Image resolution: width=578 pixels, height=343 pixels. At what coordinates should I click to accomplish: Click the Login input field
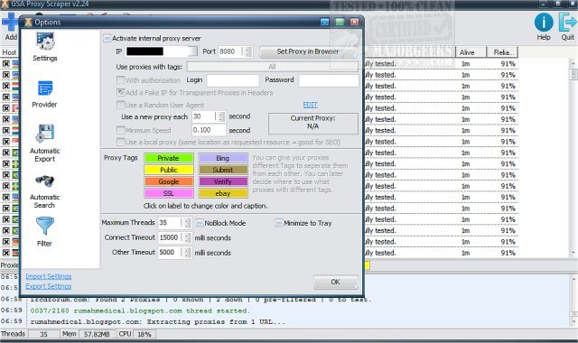[233, 80]
